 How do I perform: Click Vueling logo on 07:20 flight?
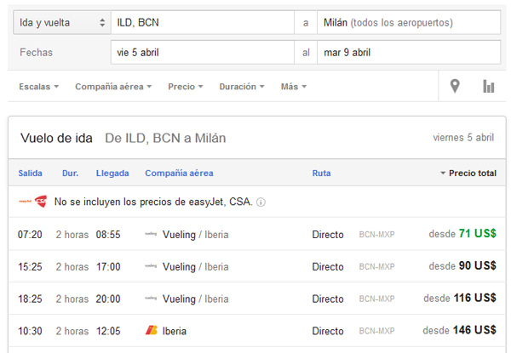pyautogui.click(x=152, y=234)
